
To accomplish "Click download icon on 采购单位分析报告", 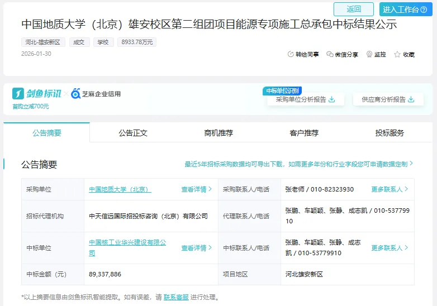I will 332,99.
